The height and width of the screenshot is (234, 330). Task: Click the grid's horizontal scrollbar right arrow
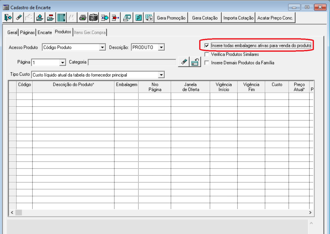310,212
